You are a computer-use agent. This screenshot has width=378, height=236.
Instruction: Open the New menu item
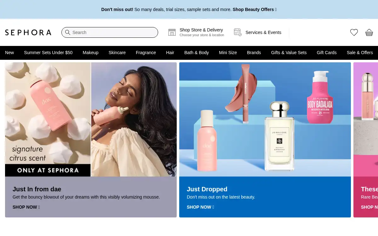[x=9, y=53]
